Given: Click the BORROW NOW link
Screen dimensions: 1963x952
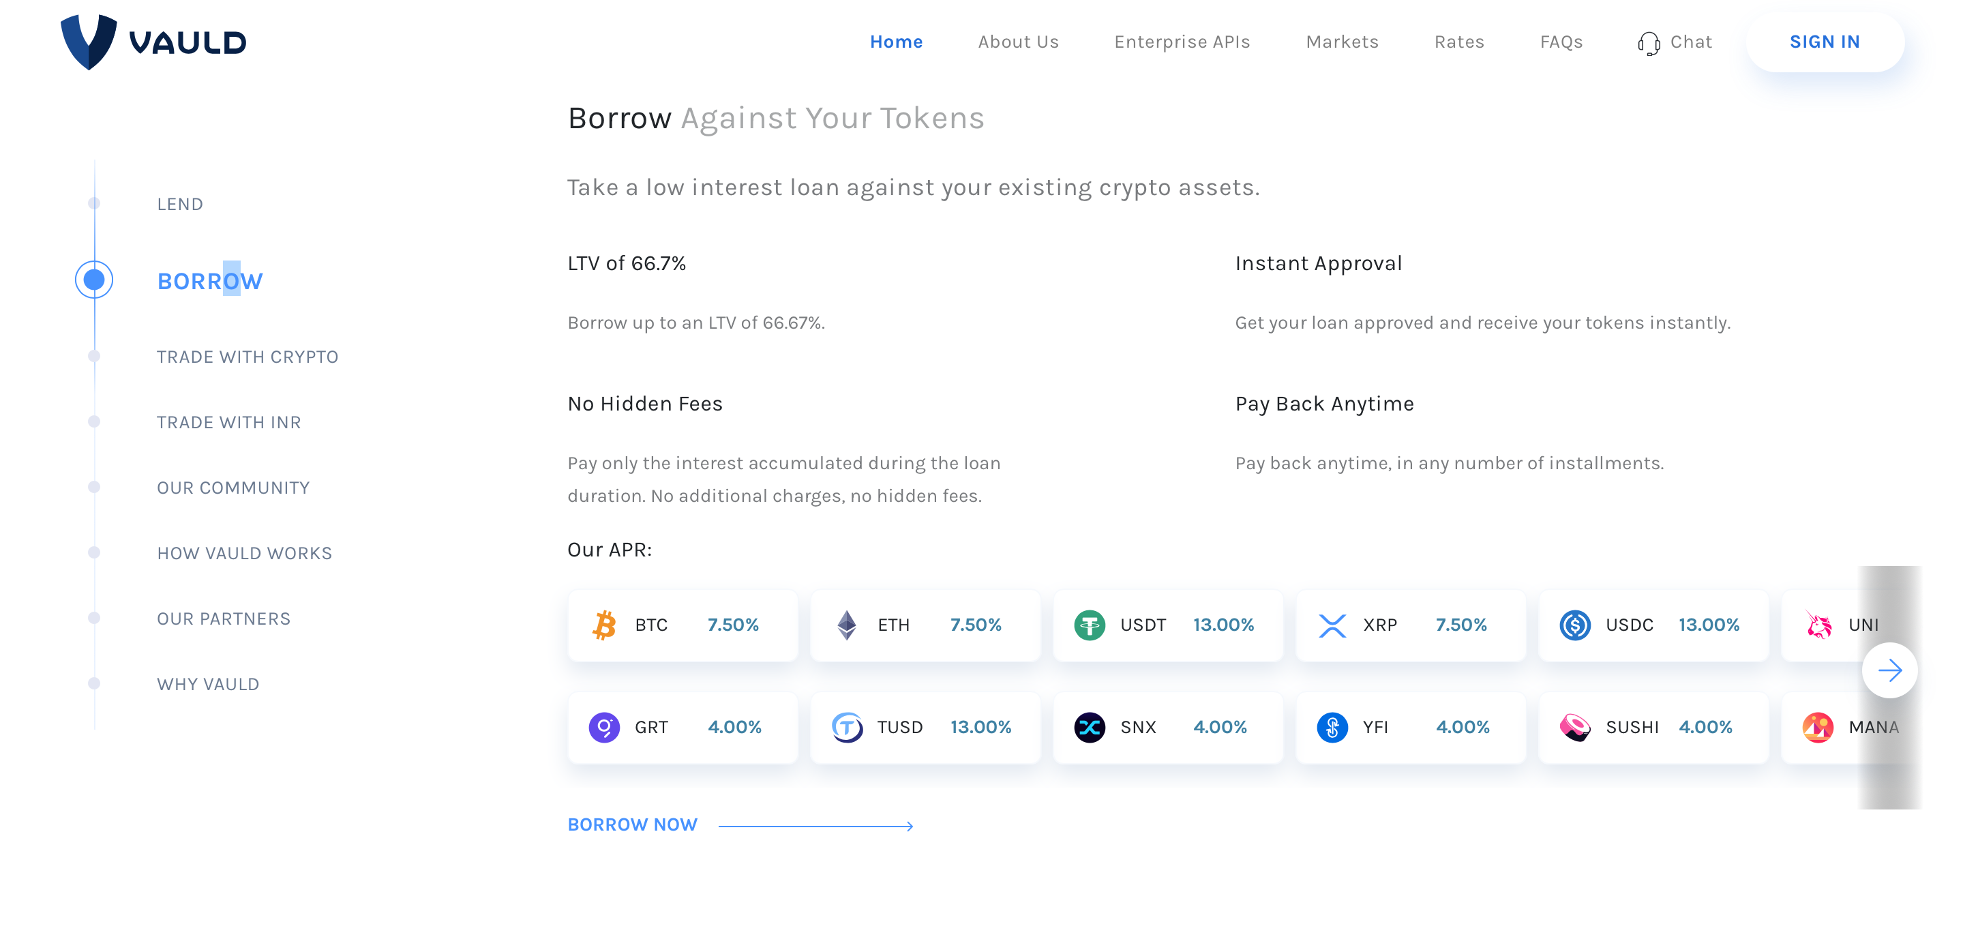Looking at the screenshot, I should pyautogui.click(x=633, y=824).
